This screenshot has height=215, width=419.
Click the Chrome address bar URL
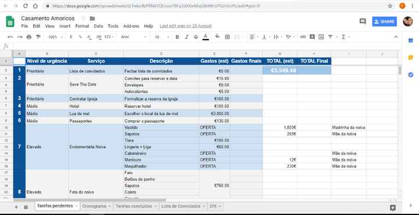[156, 6]
